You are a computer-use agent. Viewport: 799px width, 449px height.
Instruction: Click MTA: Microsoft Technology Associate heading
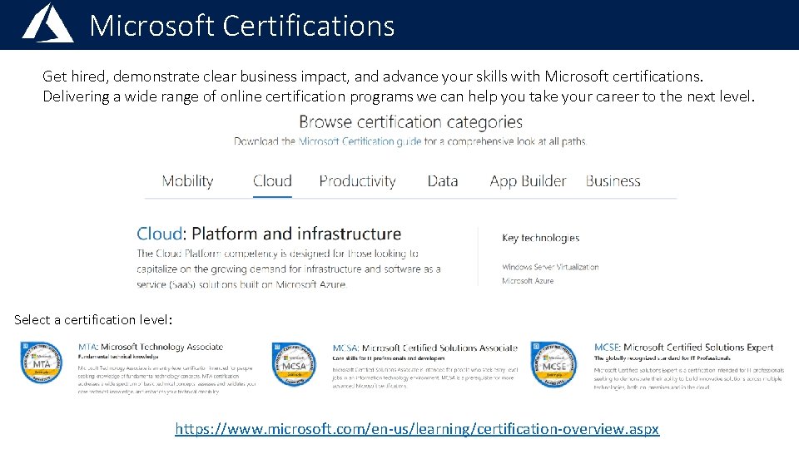coord(151,347)
